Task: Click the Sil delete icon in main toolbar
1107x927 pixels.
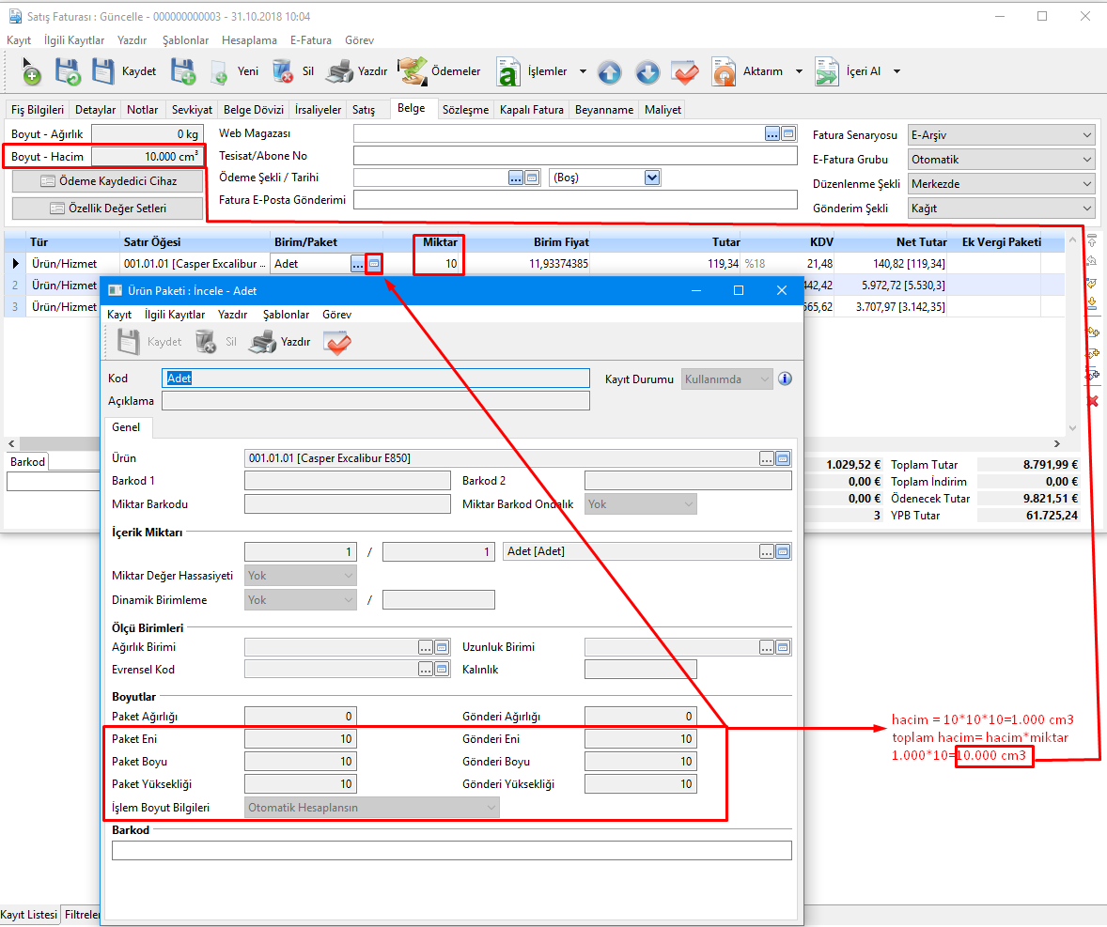Action: [282, 71]
